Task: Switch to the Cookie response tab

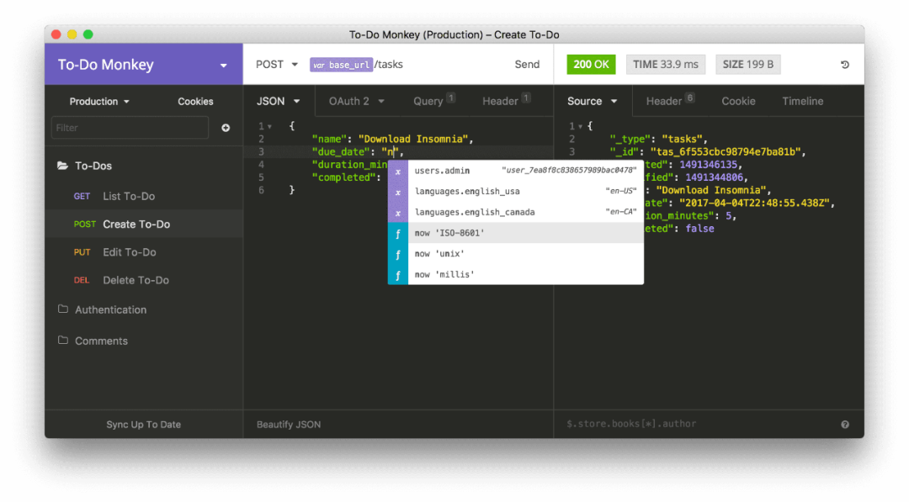Action: pyautogui.click(x=738, y=102)
